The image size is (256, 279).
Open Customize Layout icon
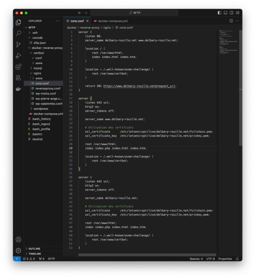(x=237, y=13)
